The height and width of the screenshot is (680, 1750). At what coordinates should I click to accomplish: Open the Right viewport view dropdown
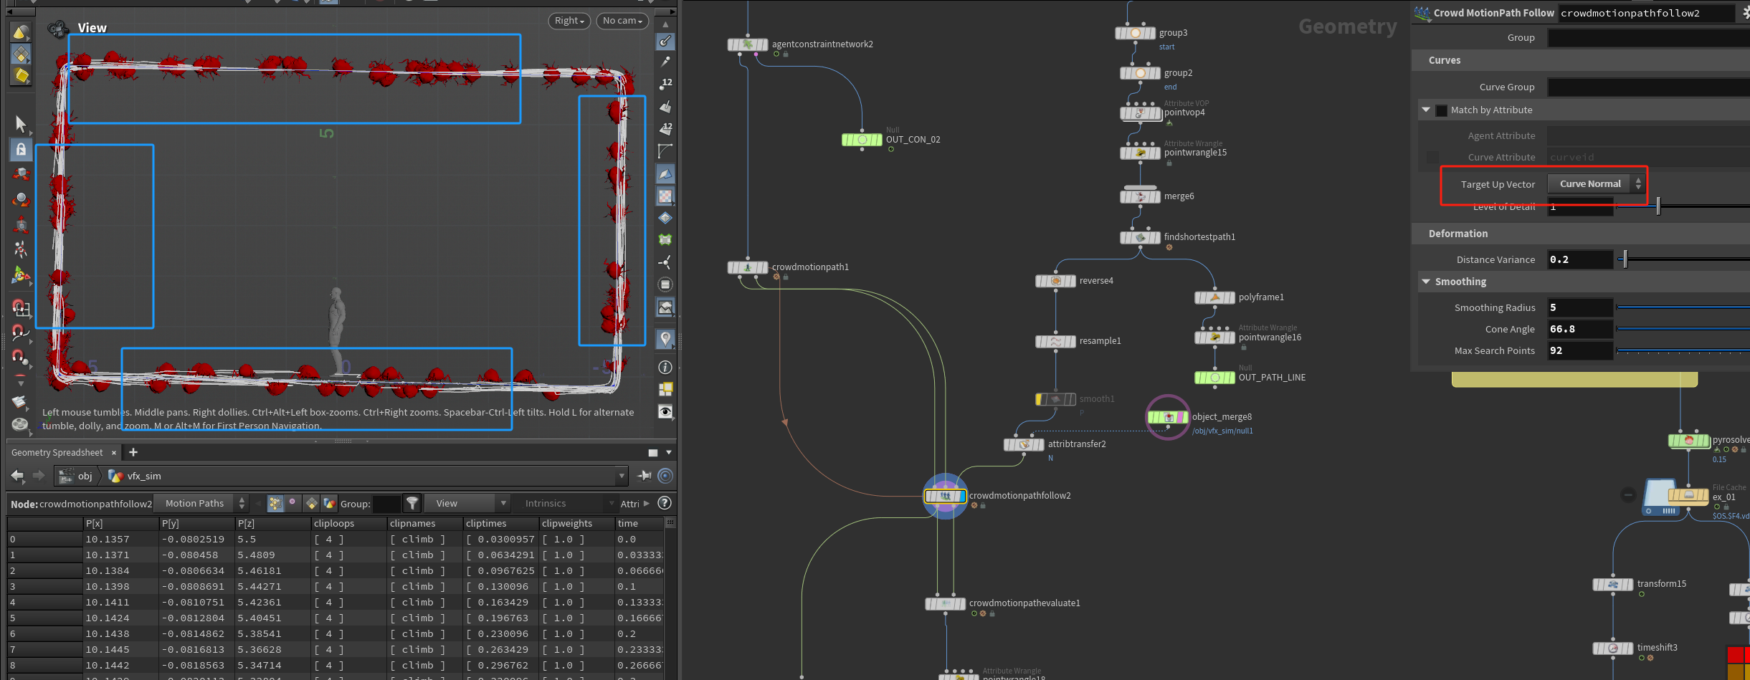570,21
